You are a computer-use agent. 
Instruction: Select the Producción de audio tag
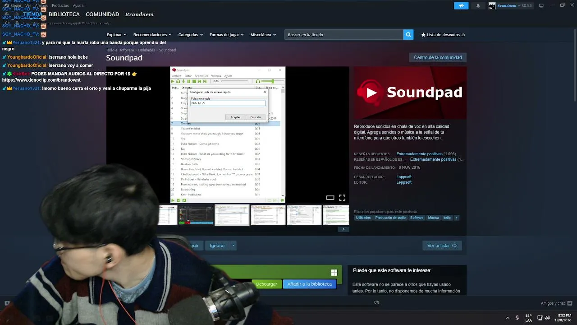tap(390, 218)
